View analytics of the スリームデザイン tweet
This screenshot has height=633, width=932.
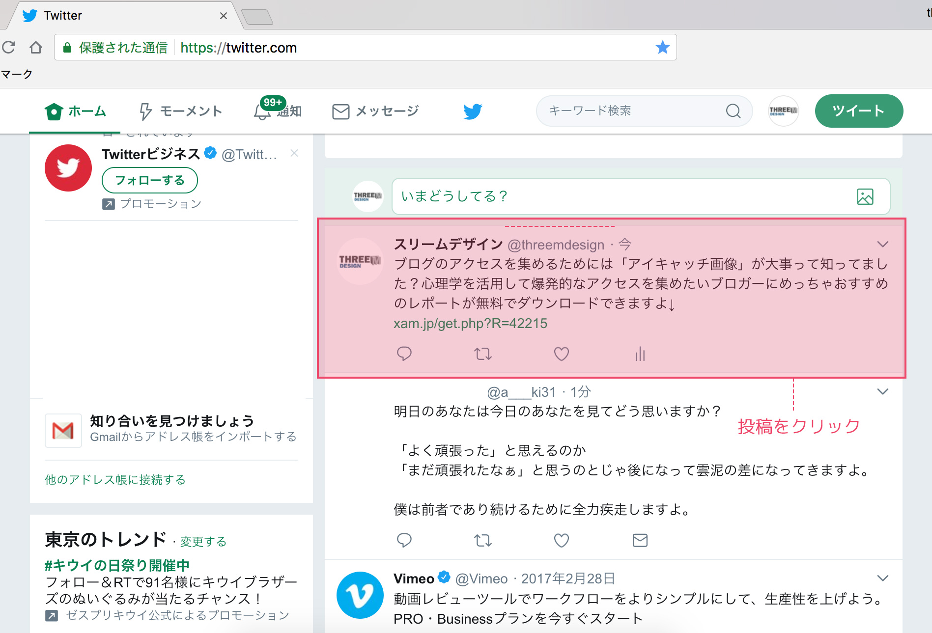coord(640,354)
